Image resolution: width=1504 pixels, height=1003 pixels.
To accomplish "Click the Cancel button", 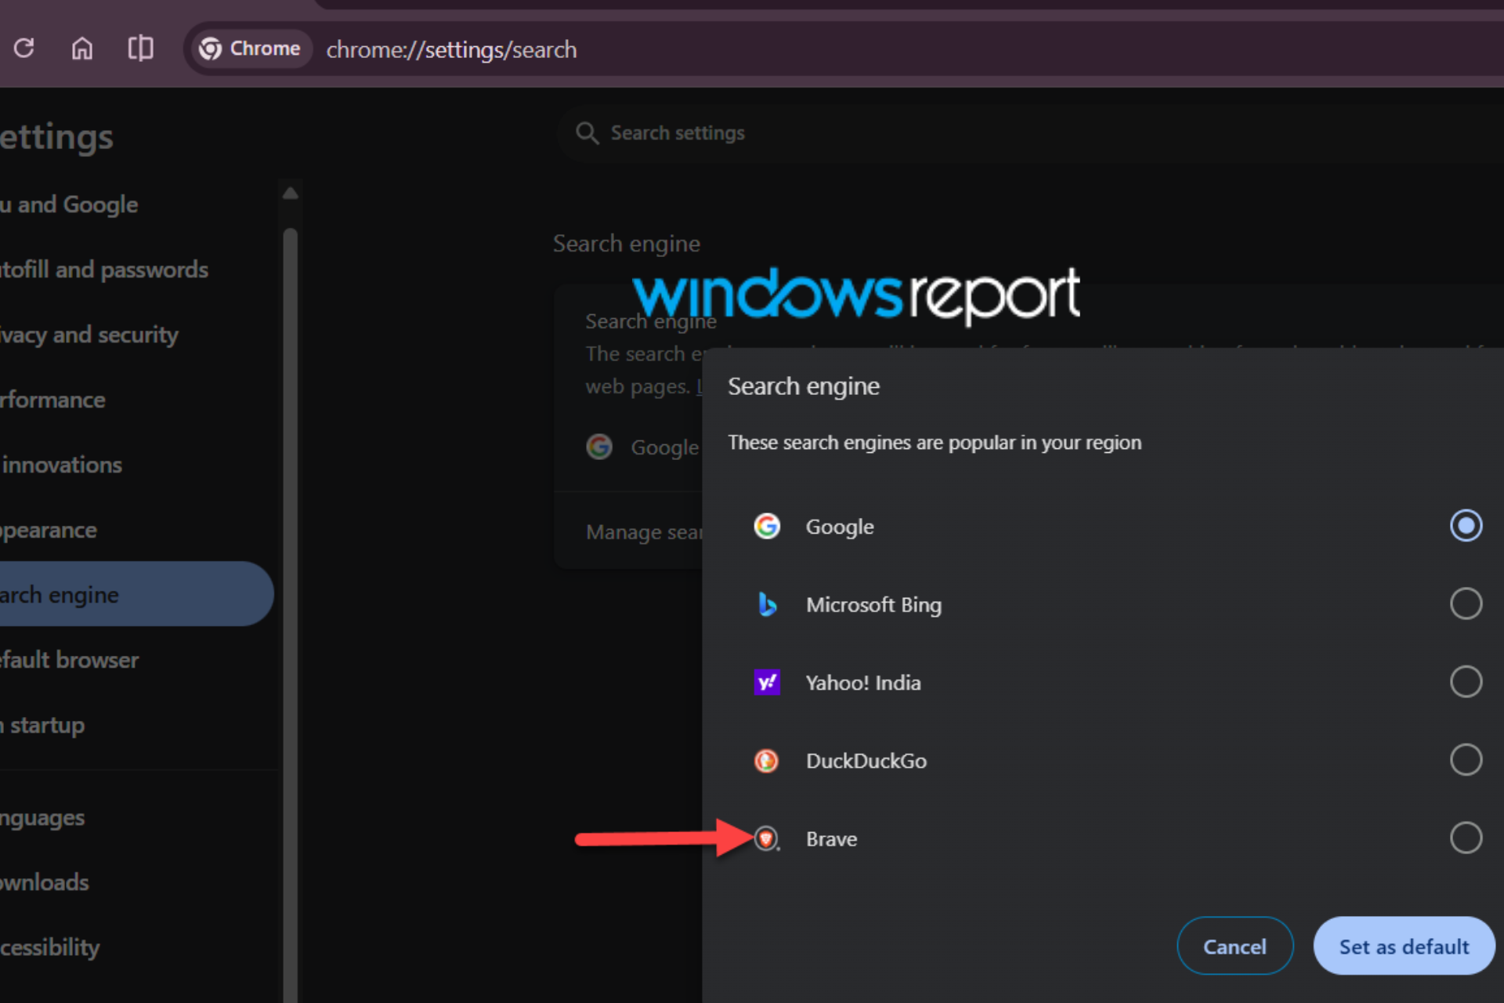I will coord(1235,946).
